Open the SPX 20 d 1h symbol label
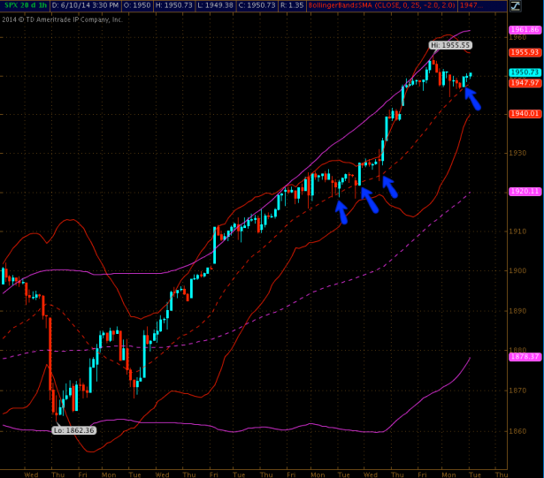544x478 pixels. (x=25, y=6)
